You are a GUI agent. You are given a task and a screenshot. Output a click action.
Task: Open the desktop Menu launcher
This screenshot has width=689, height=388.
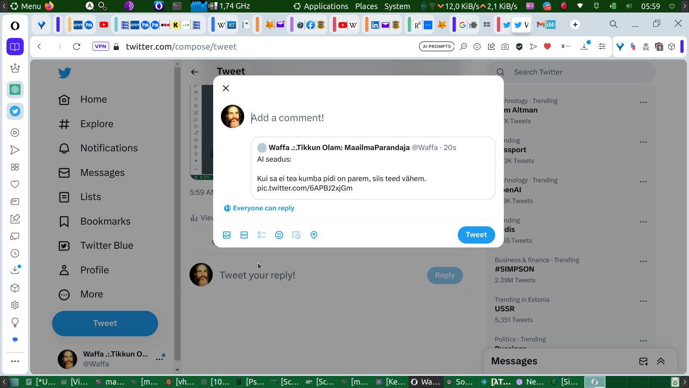[x=26, y=6]
